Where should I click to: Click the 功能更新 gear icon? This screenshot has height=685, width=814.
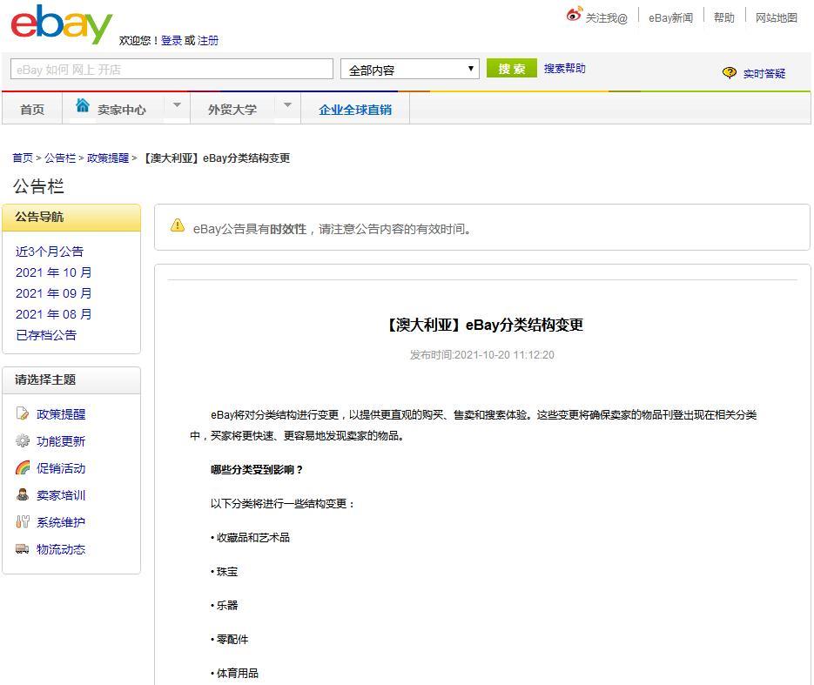[x=23, y=440]
